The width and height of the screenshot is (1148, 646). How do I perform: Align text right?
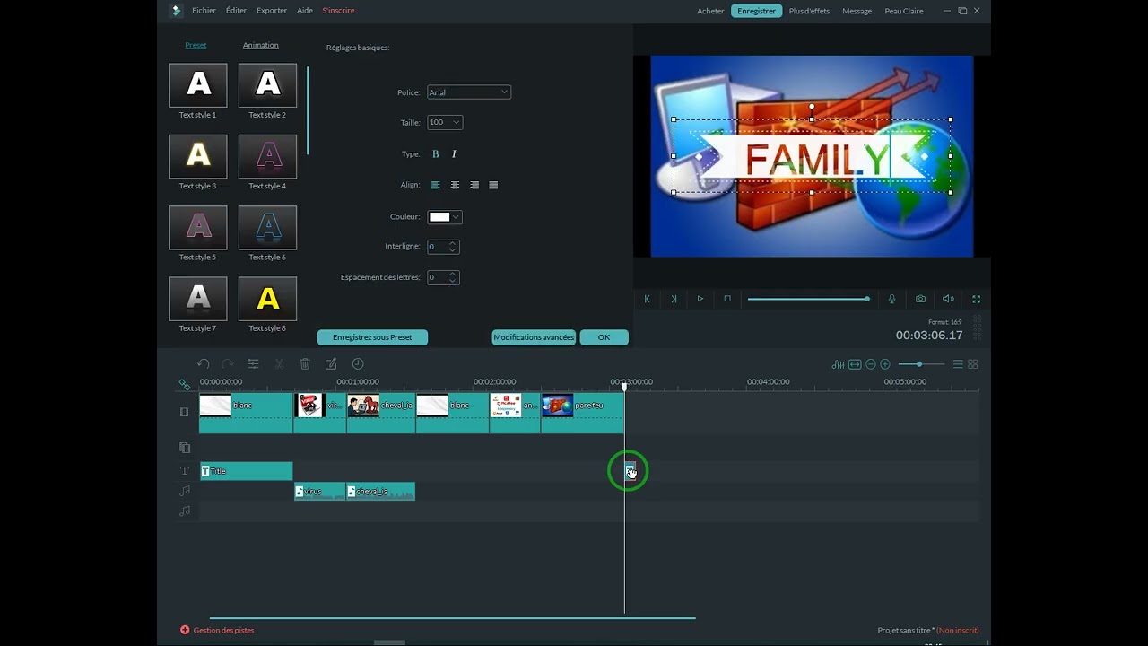point(474,185)
